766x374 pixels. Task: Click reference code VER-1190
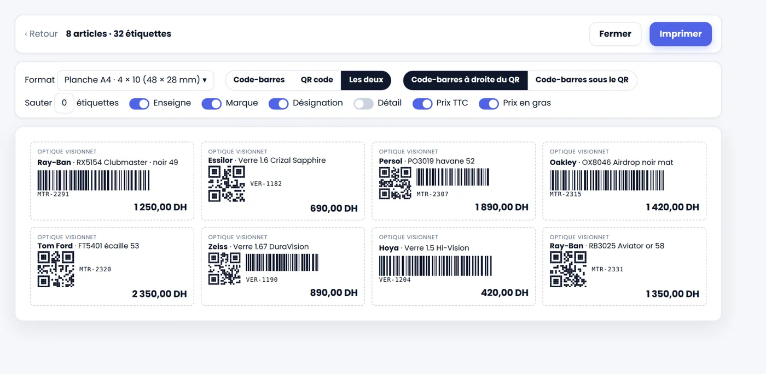pos(262,280)
